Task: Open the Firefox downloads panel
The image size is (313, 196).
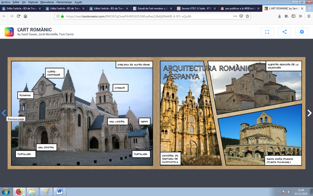Action: point(279,16)
